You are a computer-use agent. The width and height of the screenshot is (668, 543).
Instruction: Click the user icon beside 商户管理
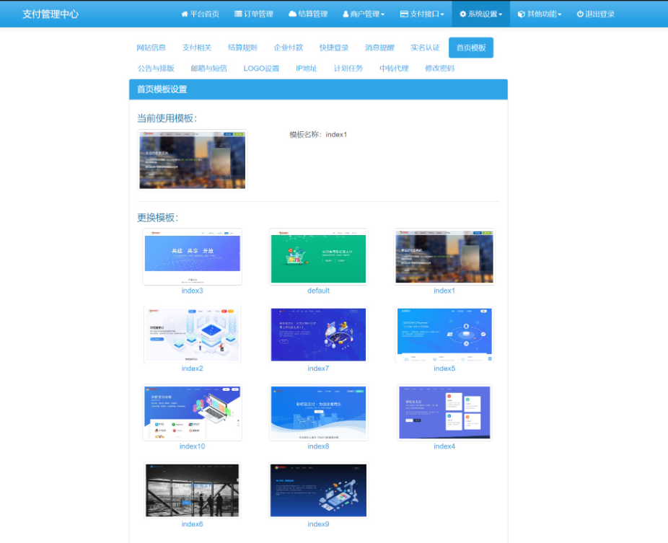click(x=346, y=14)
